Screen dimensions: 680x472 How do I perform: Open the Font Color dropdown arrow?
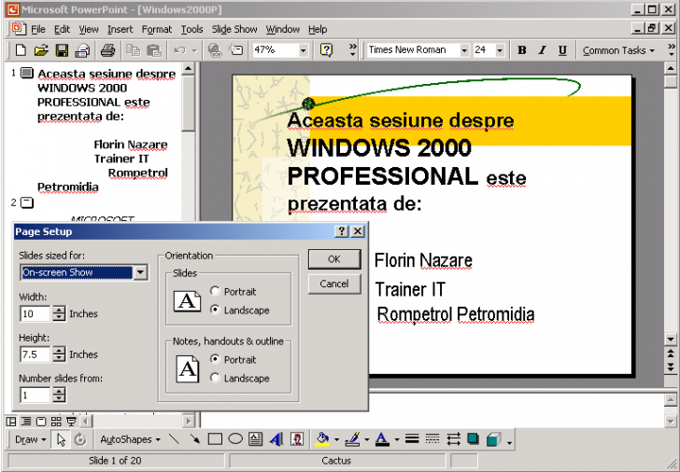click(397, 440)
